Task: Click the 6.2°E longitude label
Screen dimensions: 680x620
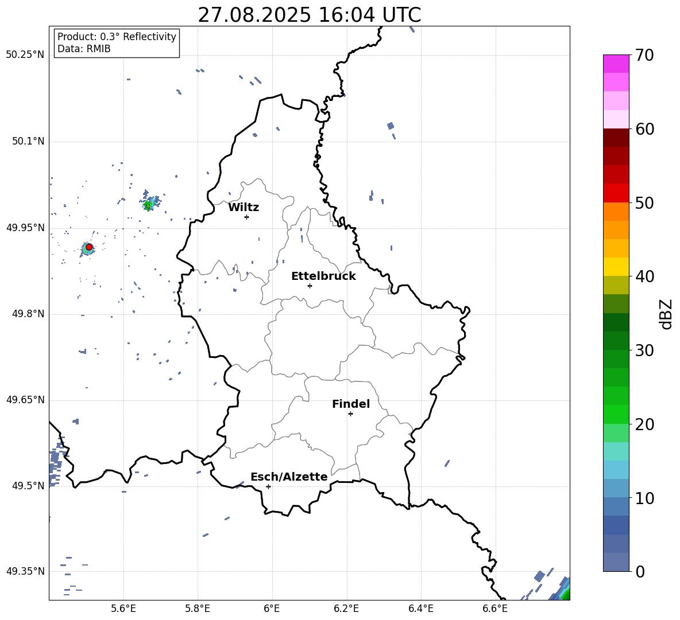Action: (x=346, y=609)
